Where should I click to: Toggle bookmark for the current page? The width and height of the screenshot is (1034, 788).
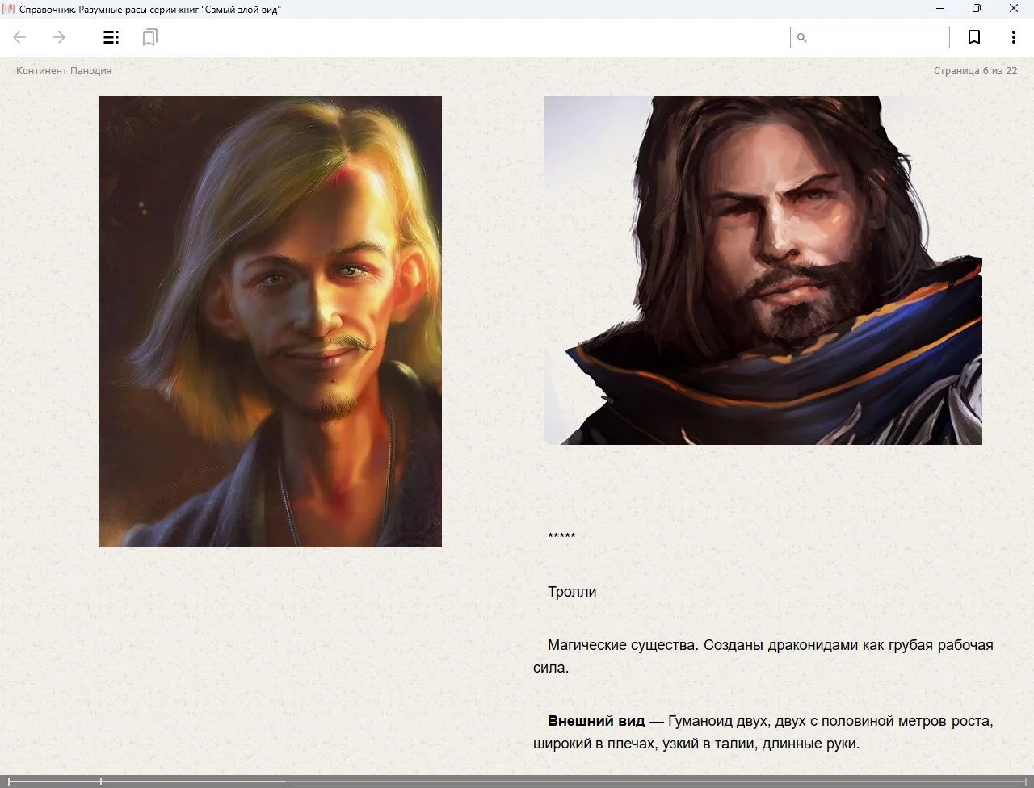tap(974, 37)
